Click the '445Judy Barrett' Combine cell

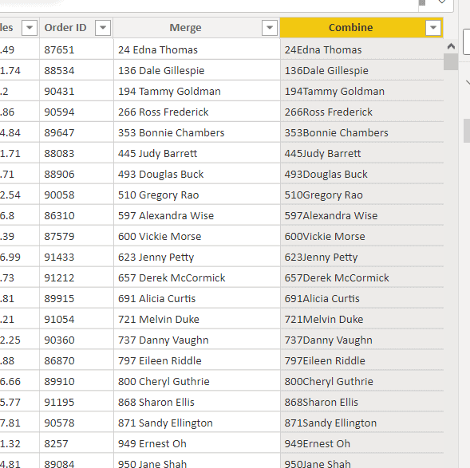[x=362, y=153]
